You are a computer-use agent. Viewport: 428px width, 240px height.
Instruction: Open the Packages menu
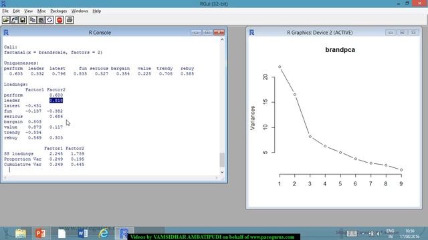tap(59, 11)
